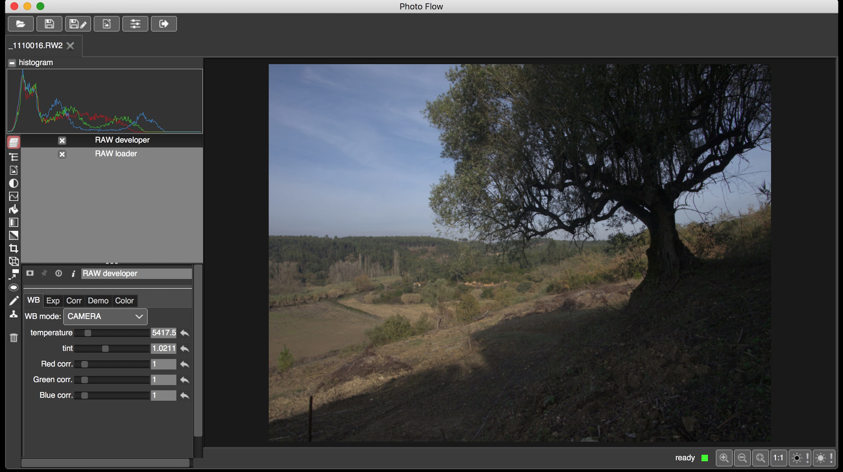Collapse the histogram panel
This screenshot has width=843, height=472.
click(12, 63)
